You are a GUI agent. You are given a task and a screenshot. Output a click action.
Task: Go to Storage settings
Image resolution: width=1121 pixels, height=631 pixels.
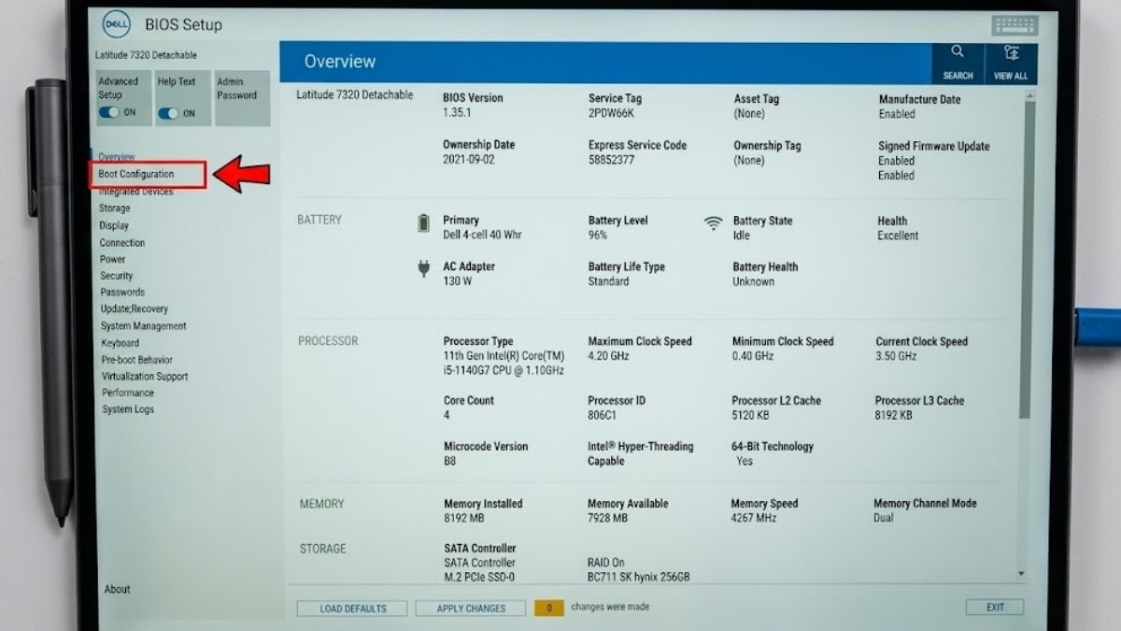[x=115, y=208]
